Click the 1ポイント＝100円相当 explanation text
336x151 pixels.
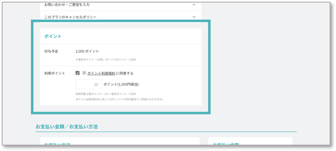[120, 99]
